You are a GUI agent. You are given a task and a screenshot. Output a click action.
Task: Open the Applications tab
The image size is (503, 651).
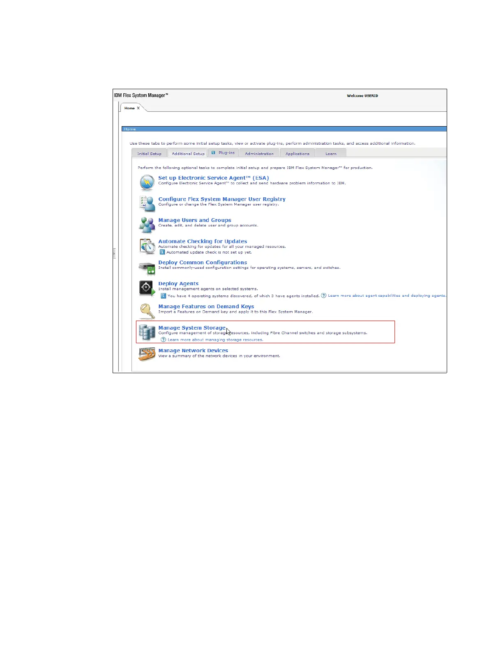(x=298, y=153)
